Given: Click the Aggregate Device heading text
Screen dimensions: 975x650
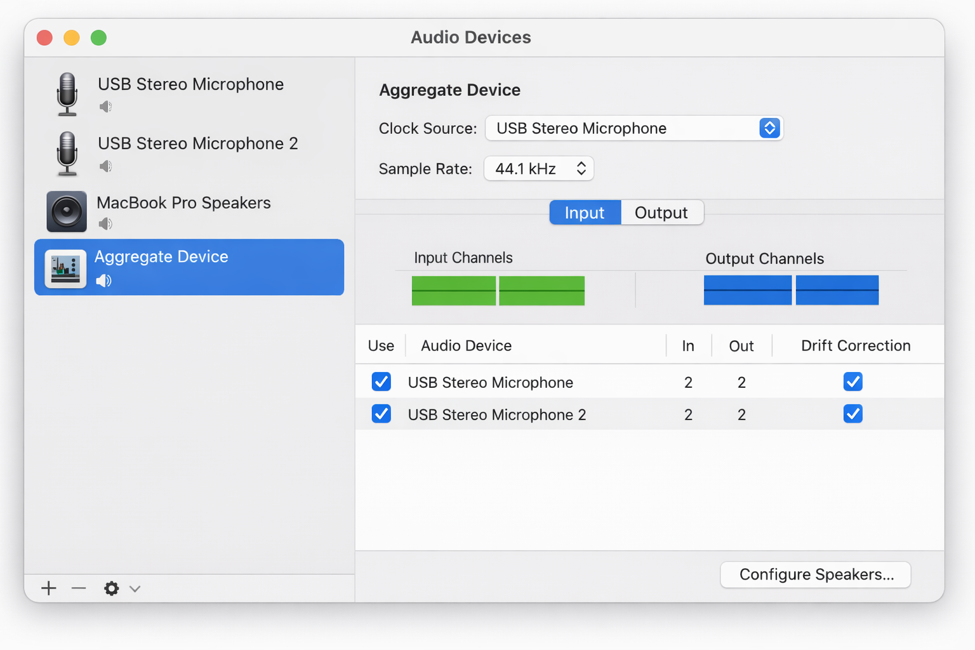Looking at the screenshot, I should 450,90.
